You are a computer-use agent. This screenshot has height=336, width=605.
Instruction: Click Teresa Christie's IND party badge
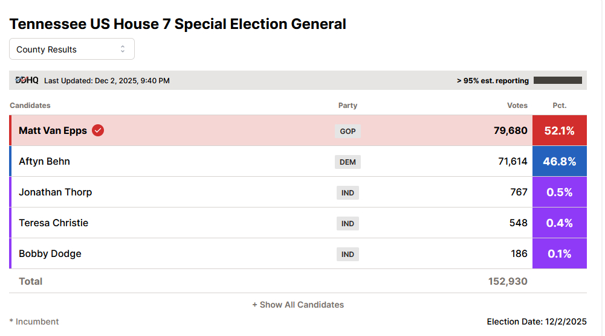pyautogui.click(x=348, y=223)
